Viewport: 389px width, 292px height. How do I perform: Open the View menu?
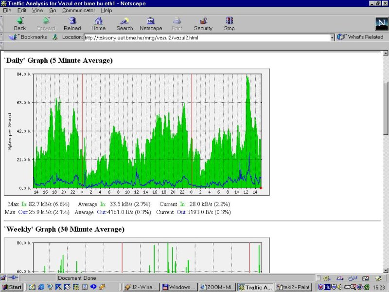pyautogui.click(x=37, y=10)
